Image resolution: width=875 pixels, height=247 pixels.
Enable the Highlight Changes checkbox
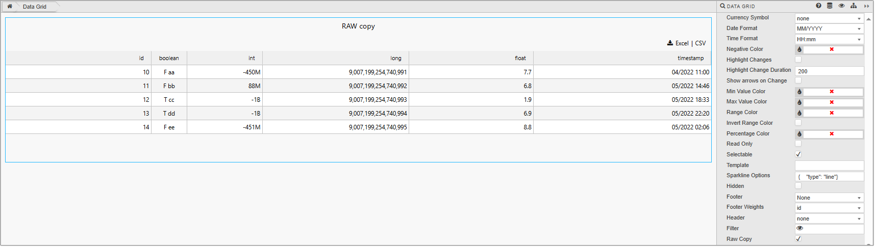point(798,60)
